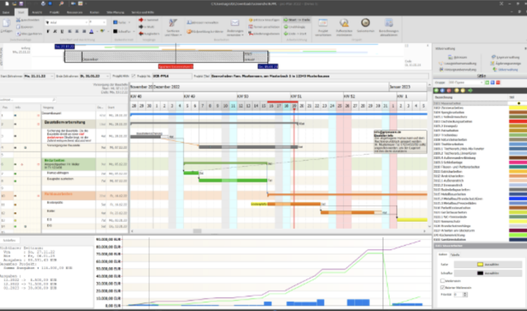Expand the Ende Zeitrahmen date dropdown
The height and width of the screenshot is (311, 527).
click(108, 76)
